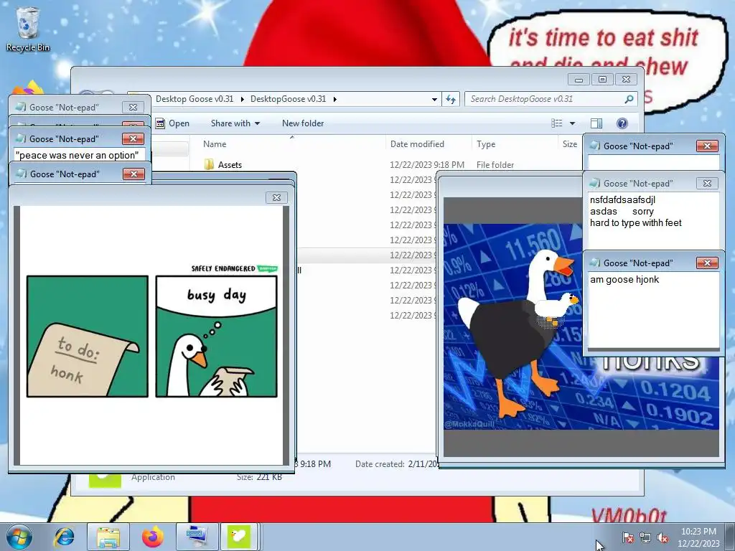The height and width of the screenshot is (551, 735).
Task: Click the 'peace was never an option' text
Action: click(77, 155)
